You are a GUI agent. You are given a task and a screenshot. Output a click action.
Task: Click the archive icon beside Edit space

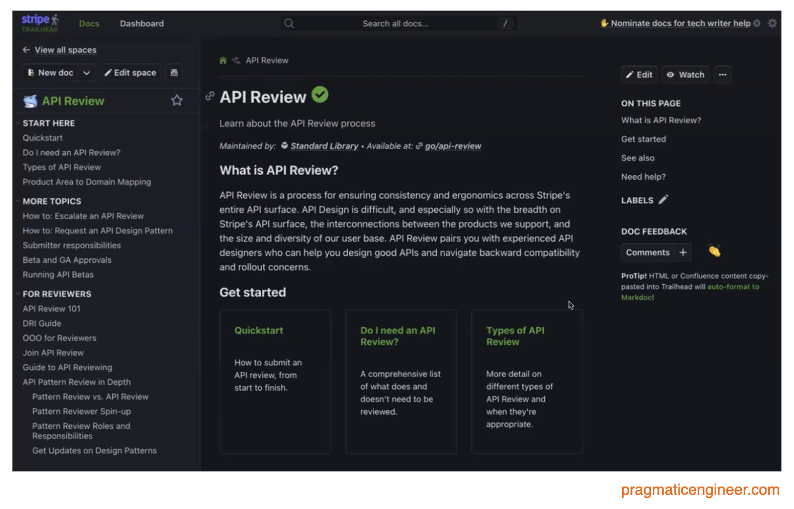(174, 73)
